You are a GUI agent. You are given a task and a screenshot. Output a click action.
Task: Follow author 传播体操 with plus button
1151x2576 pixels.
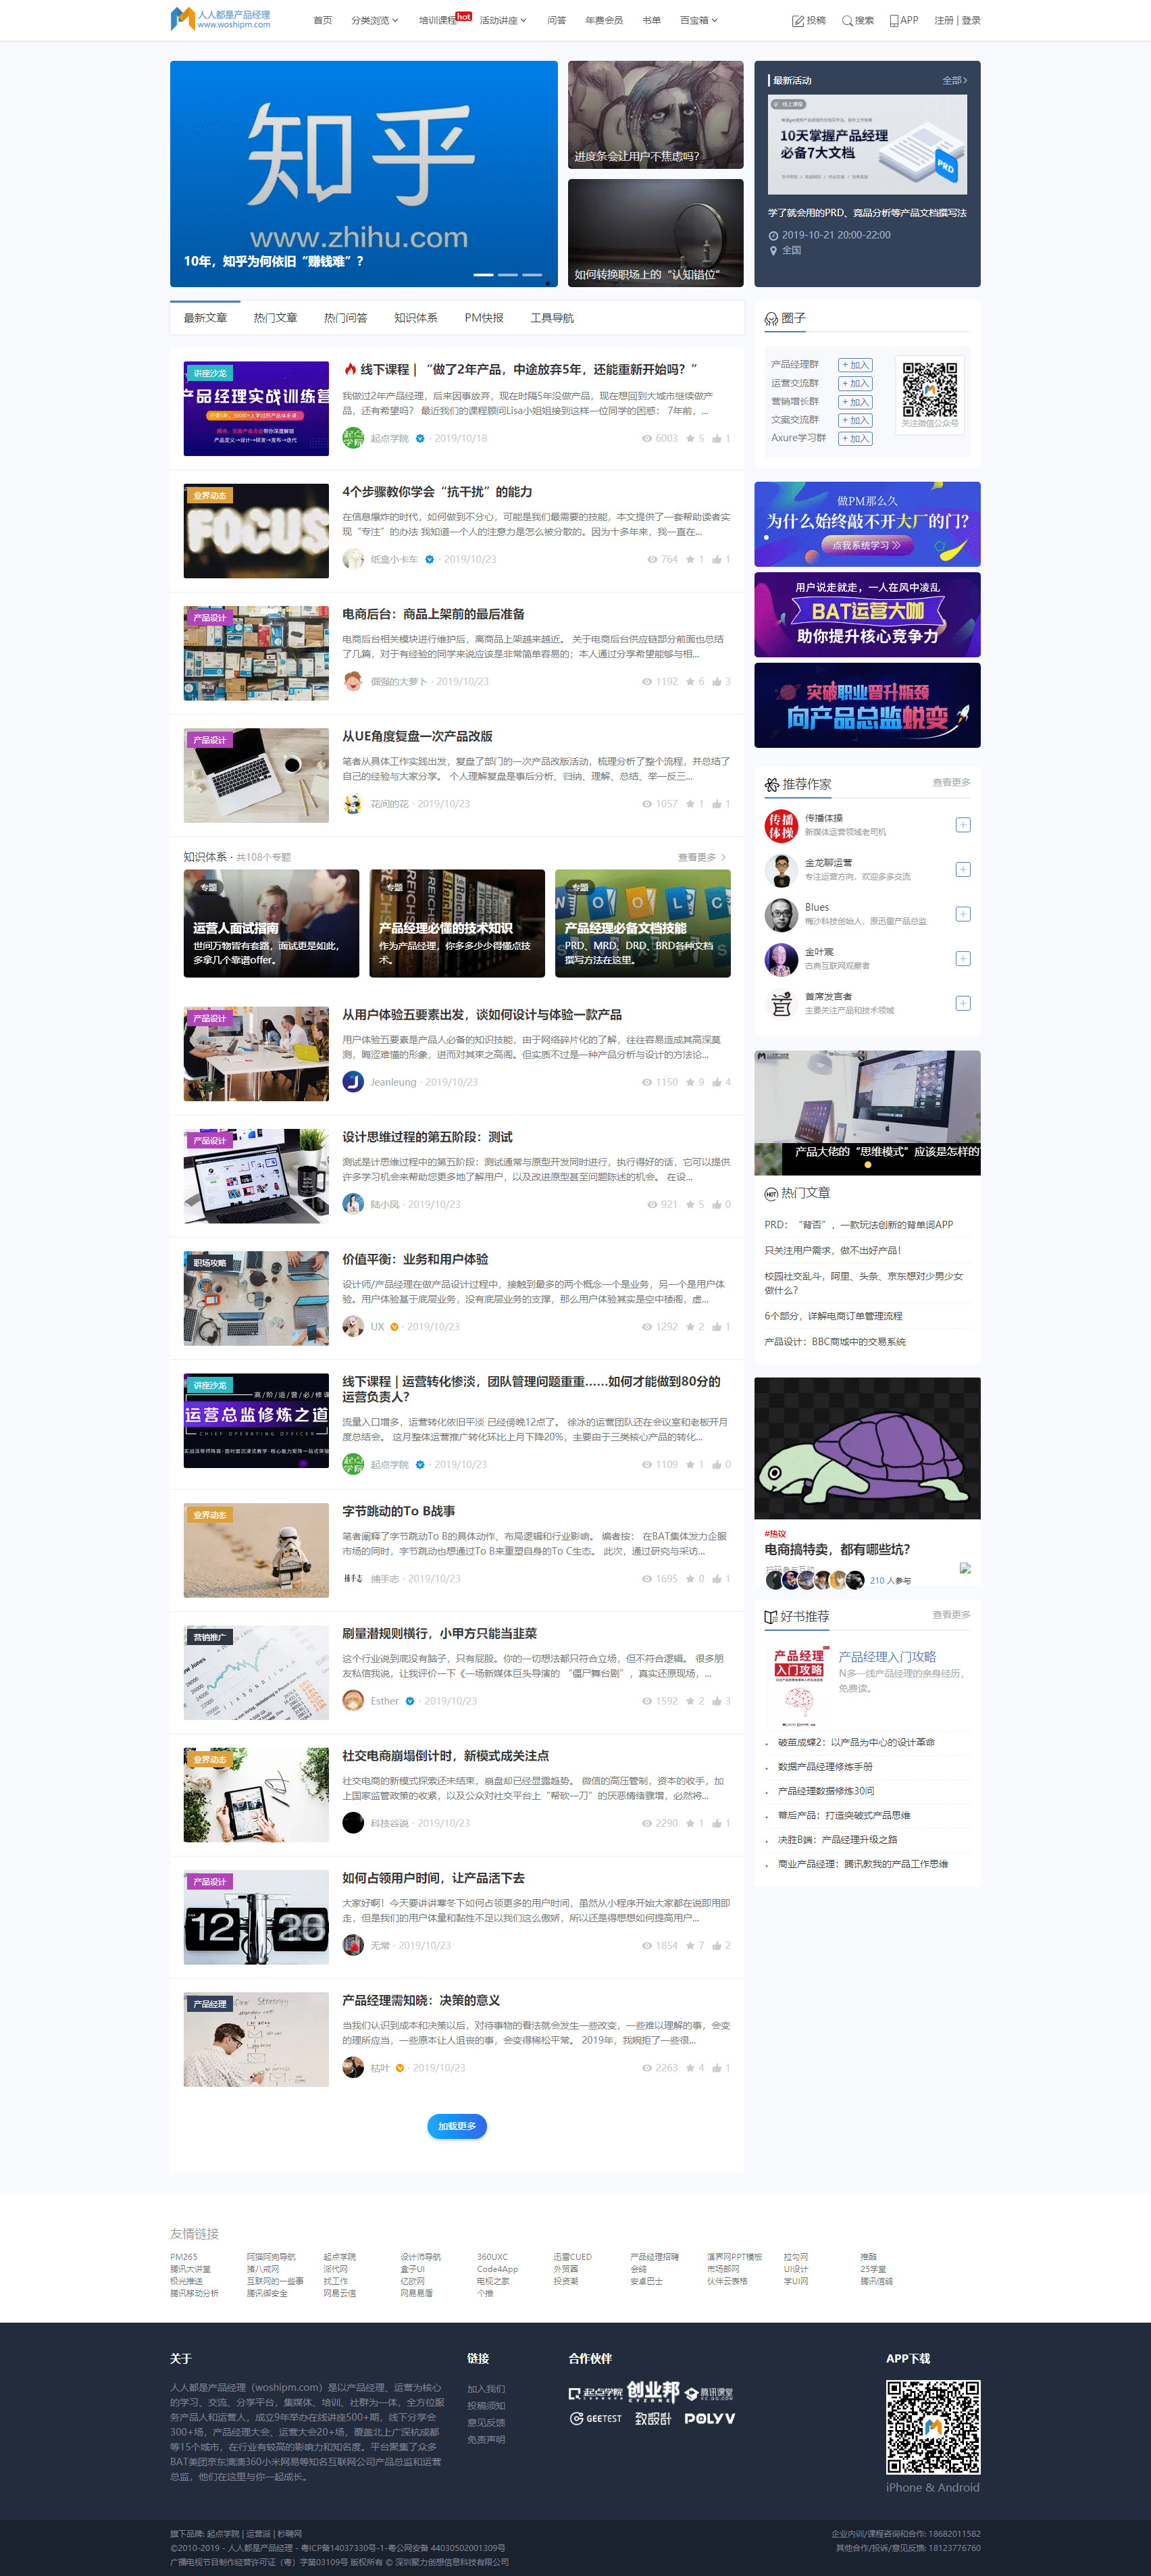click(x=962, y=825)
